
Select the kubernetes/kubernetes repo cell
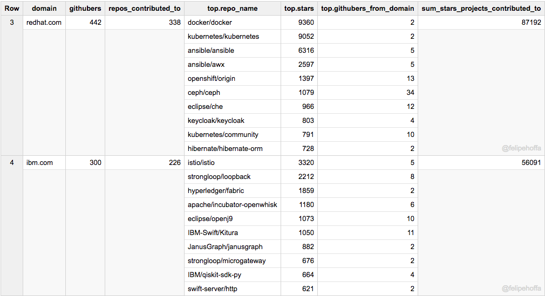coord(223,37)
